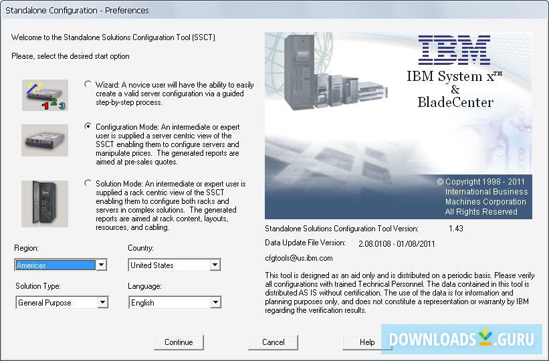Click the Wizard mode icon with 123
549x361 pixels.
coord(45,95)
